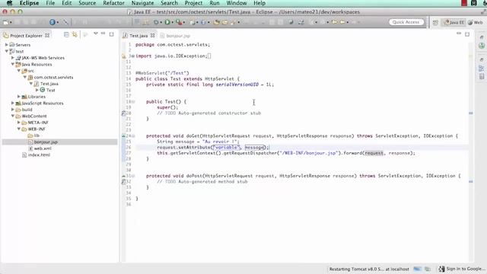Open dropdown arrow next to Run button
Image resolution: width=487 pixels, height=274 pixels.
click(x=173, y=22)
